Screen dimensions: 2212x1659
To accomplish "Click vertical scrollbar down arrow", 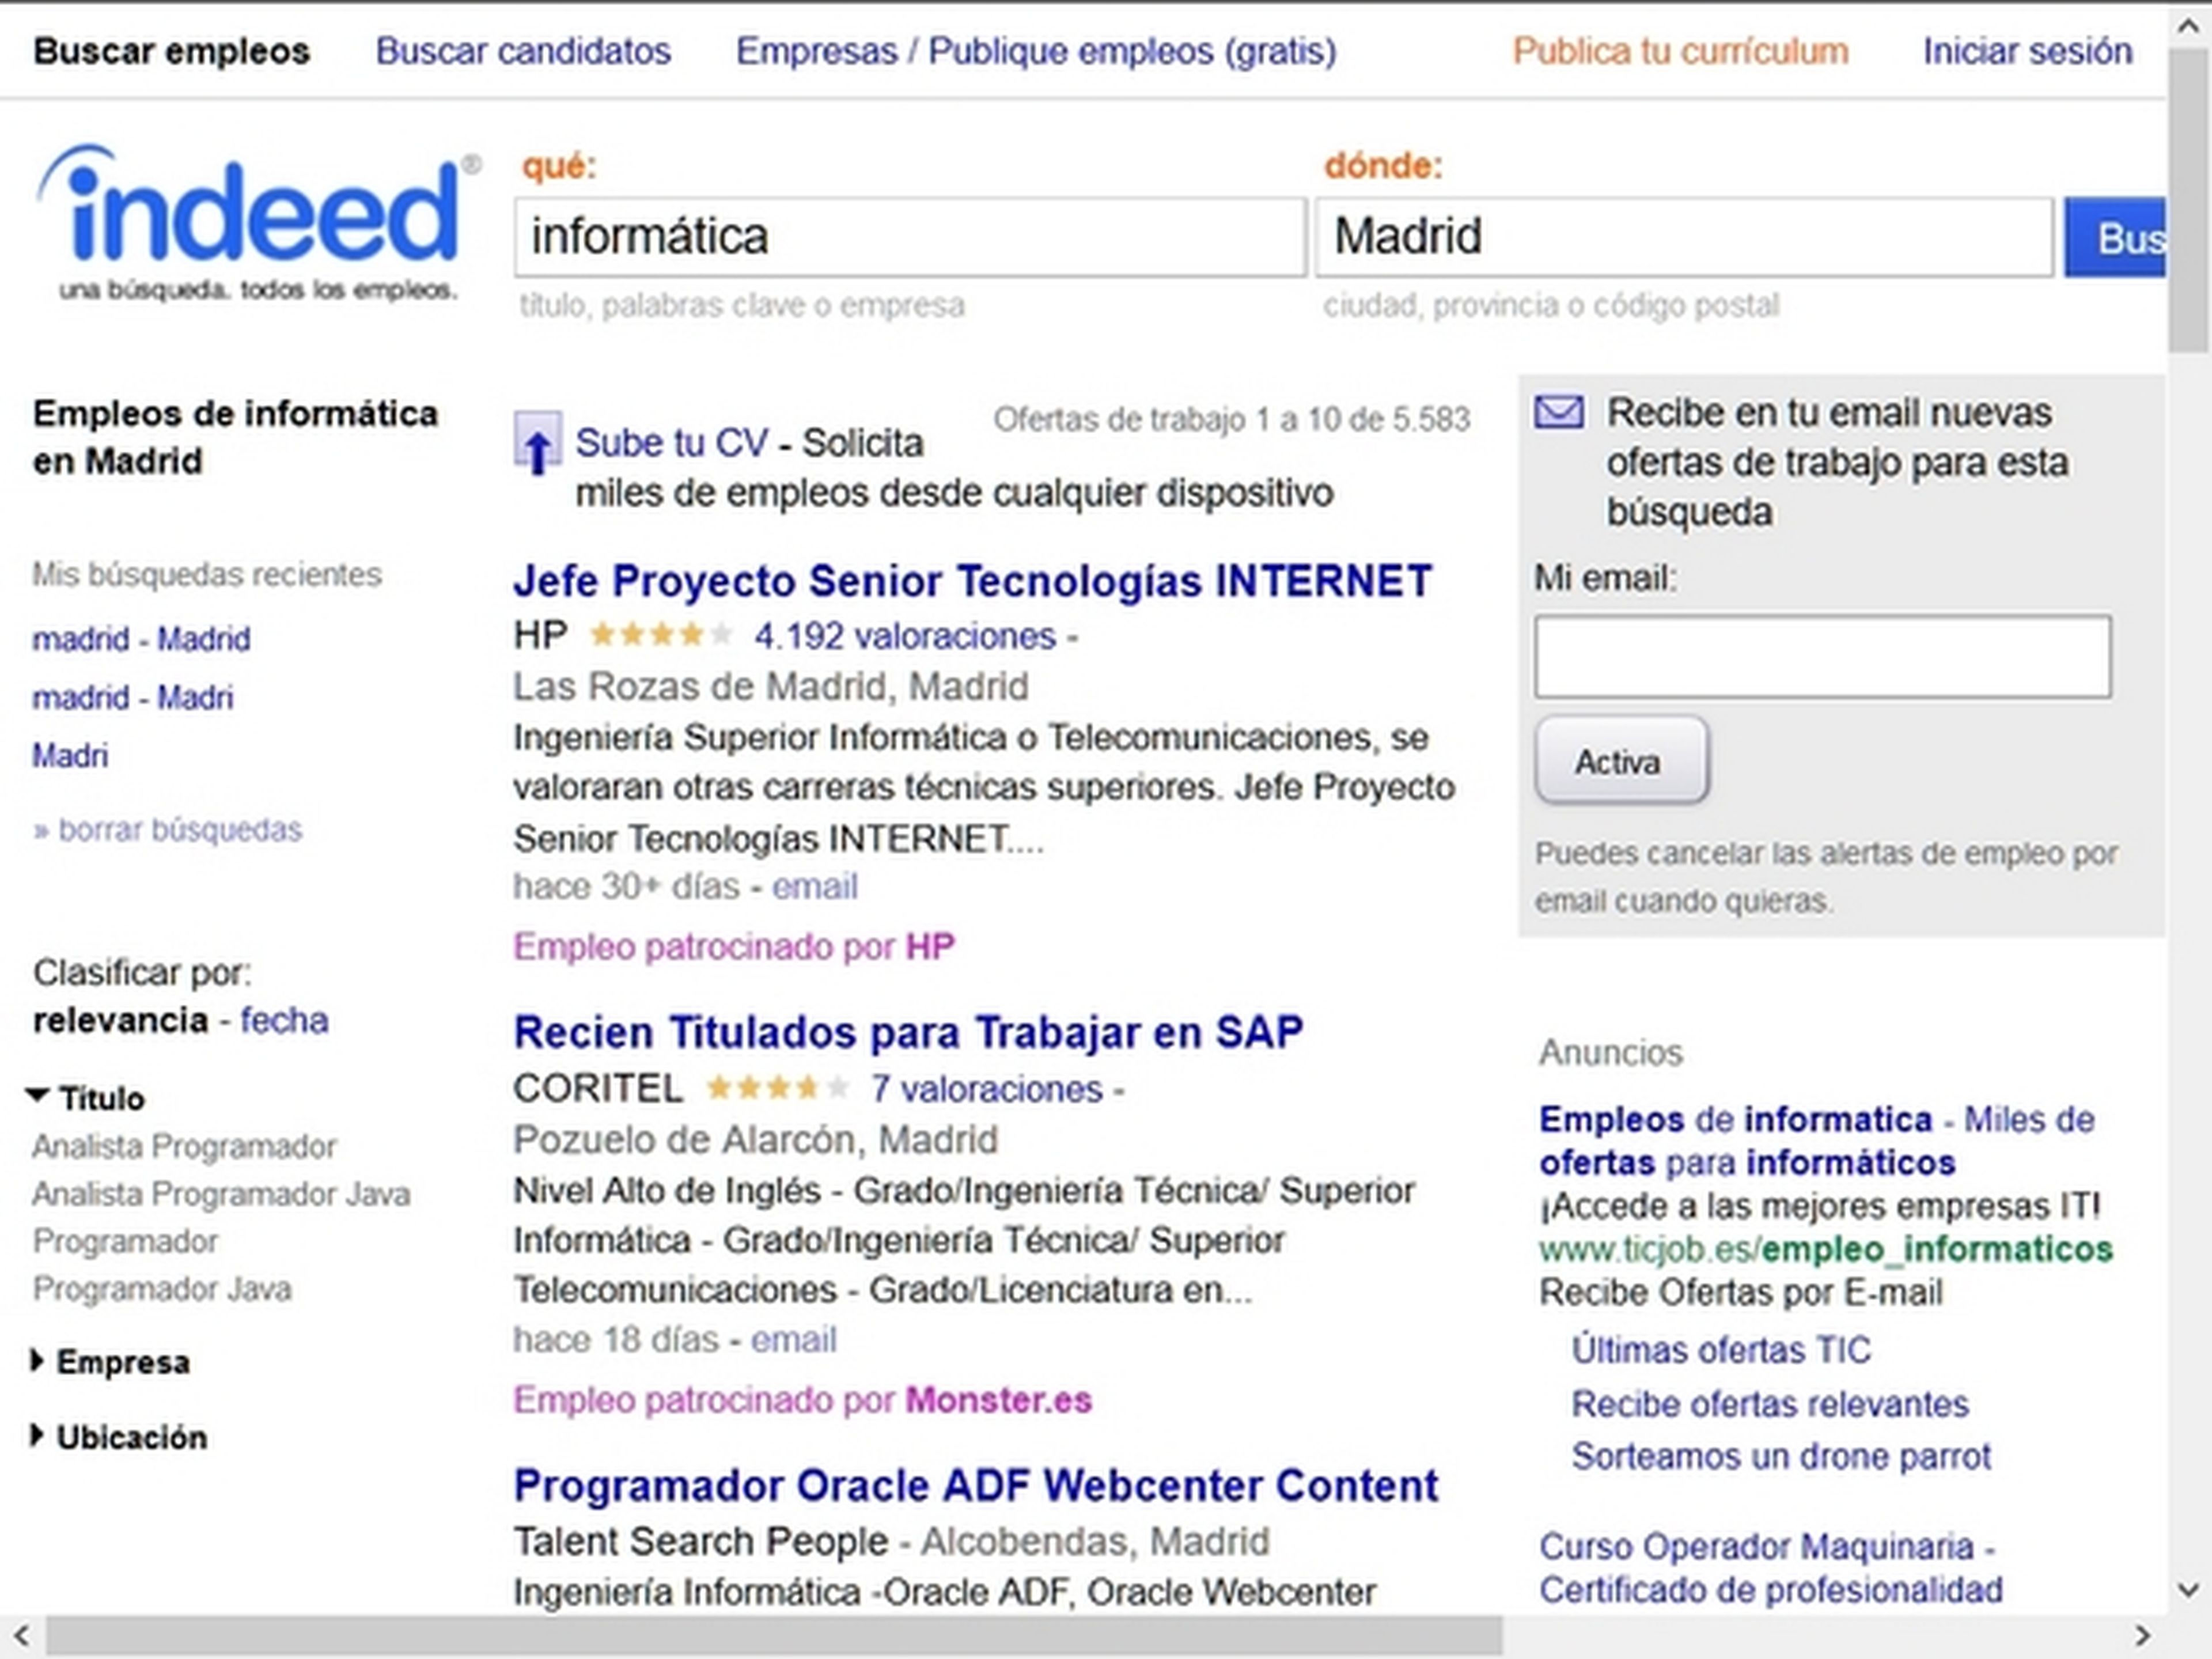I will click(x=2188, y=1589).
